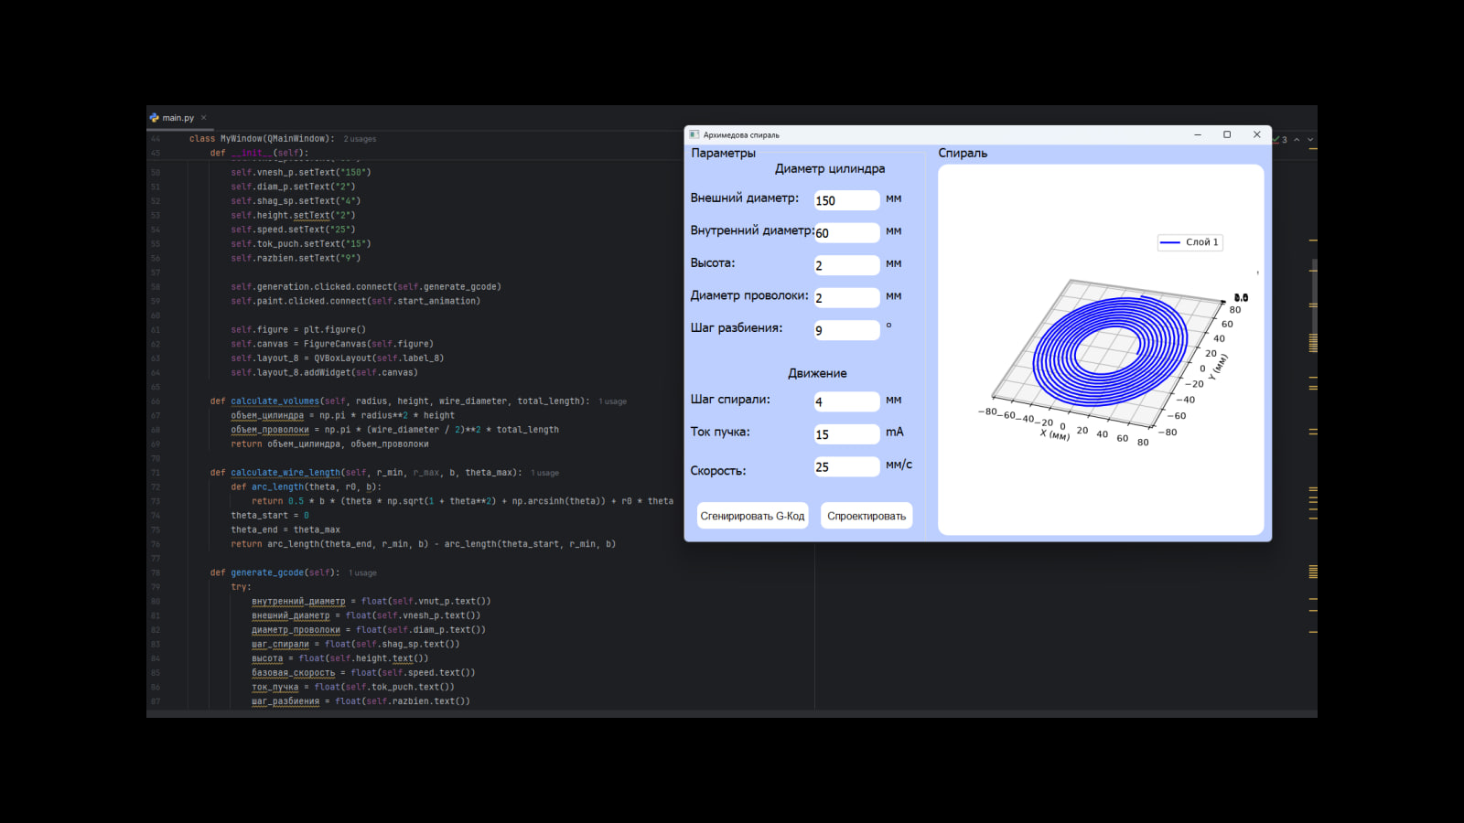1464x823 pixels.
Task: Click the Внутренний диаметр field with 60
Action: click(x=846, y=232)
